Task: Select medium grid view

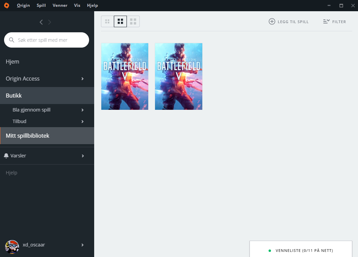Action: coord(120,21)
